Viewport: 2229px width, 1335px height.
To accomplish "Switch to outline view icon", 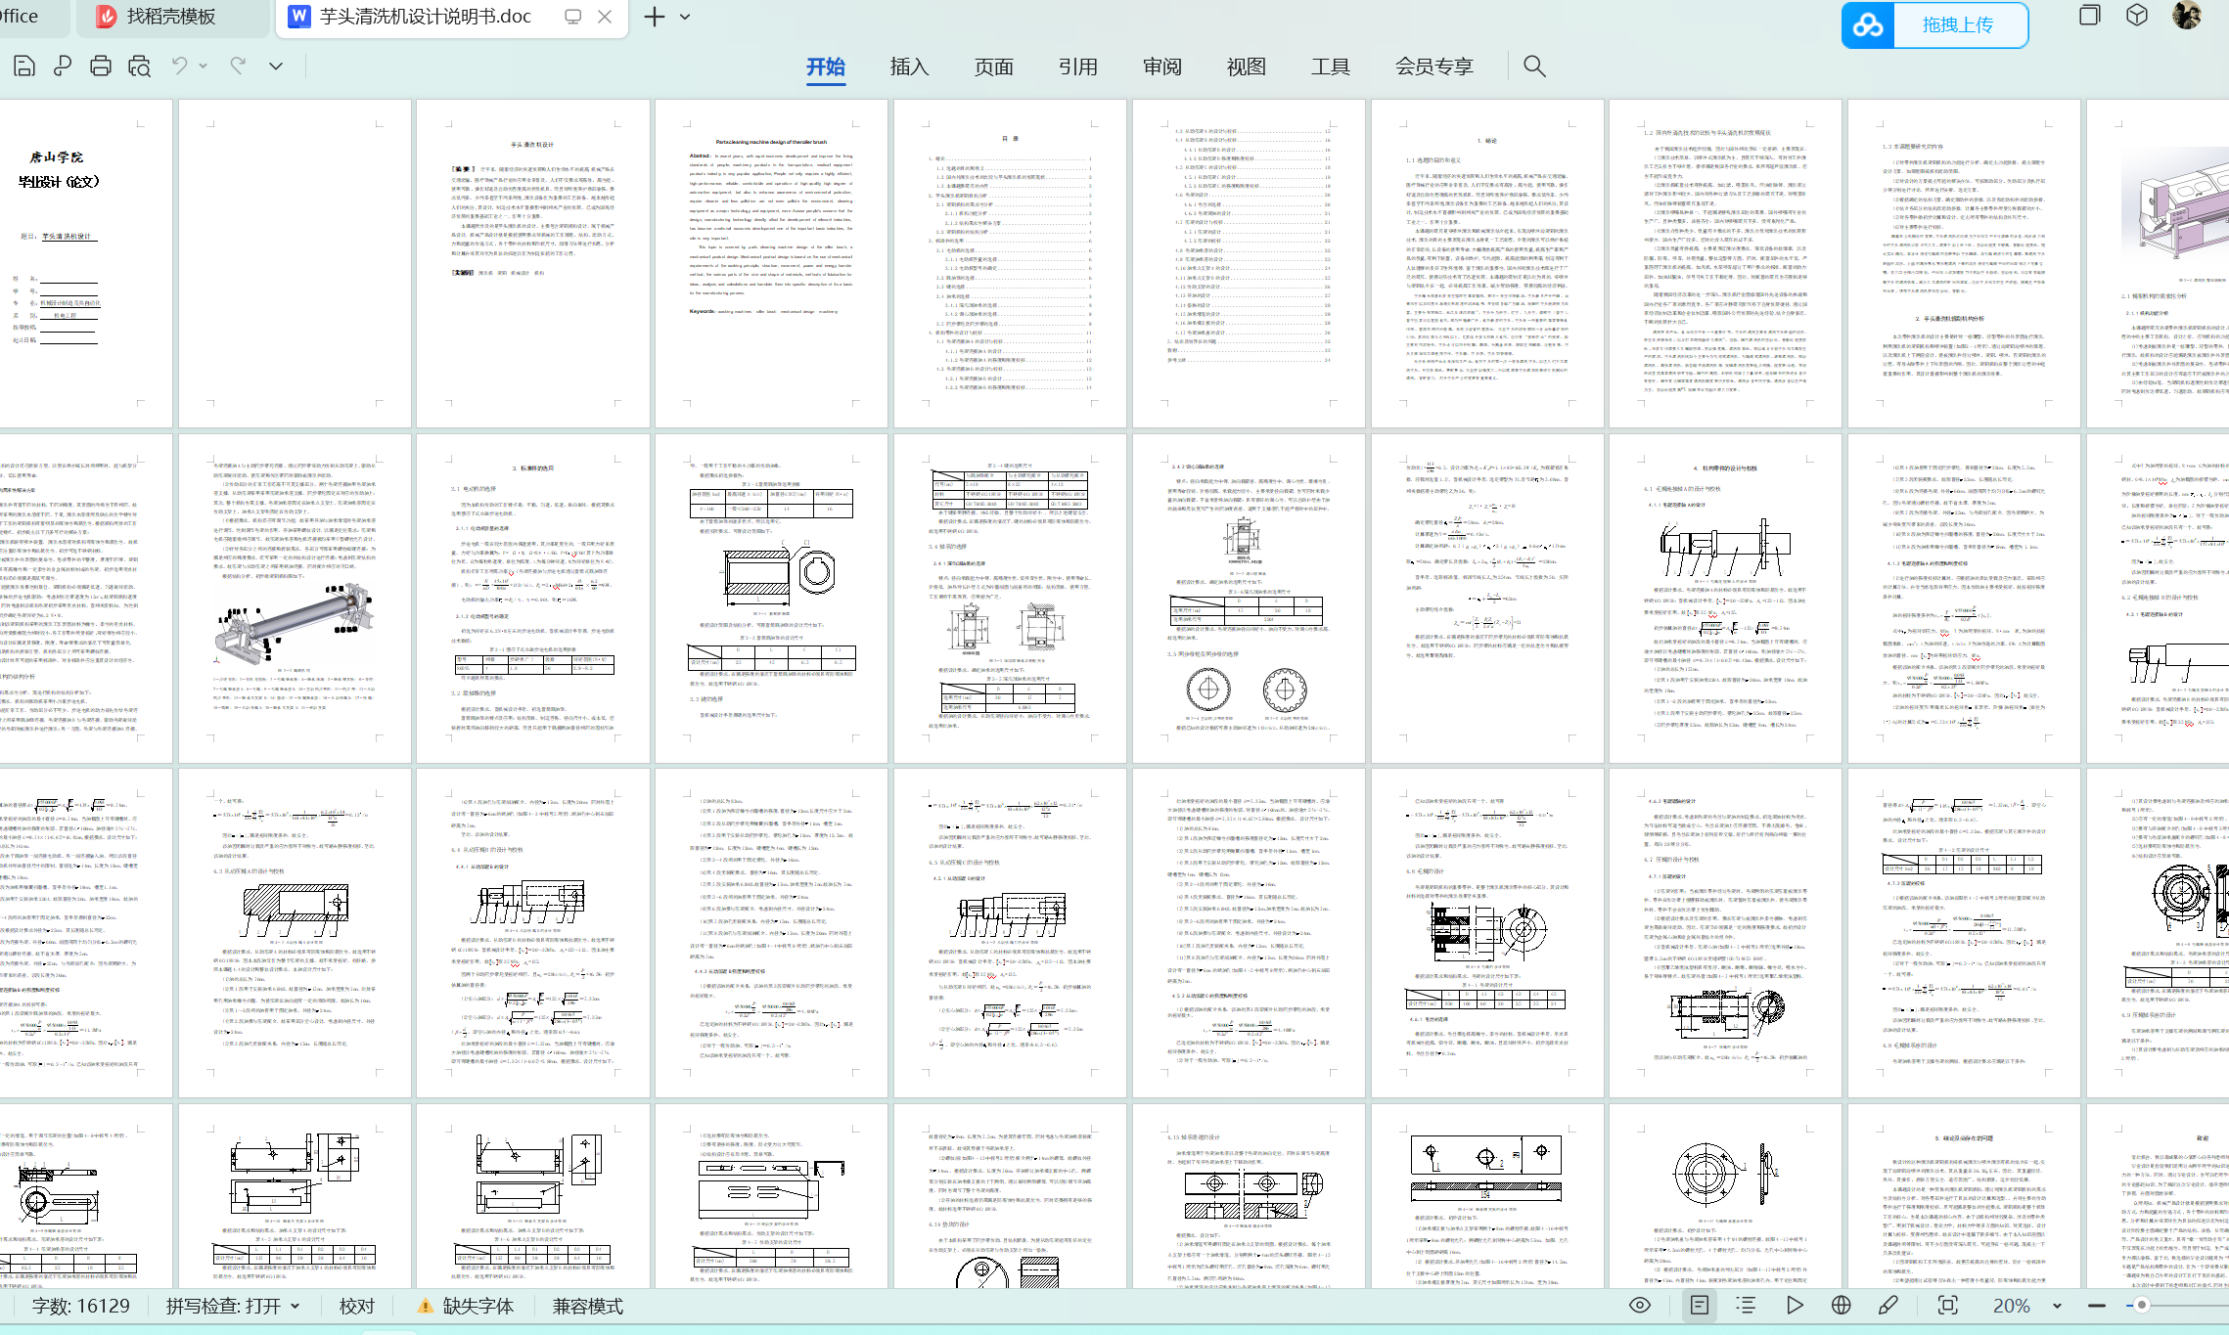I will pyautogui.click(x=1747, y=1305).
